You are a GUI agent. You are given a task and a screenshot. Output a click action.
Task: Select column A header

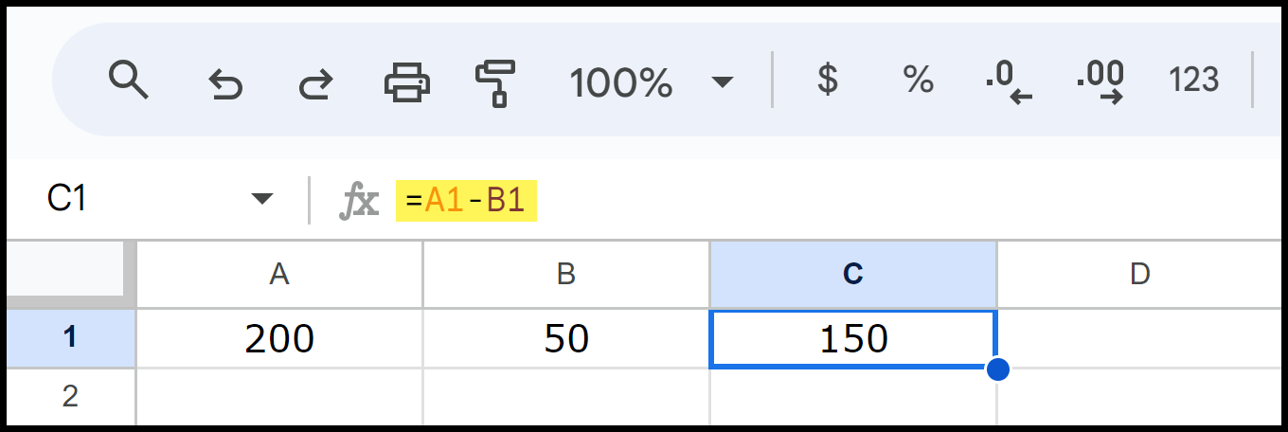click(x=279, y=274)
